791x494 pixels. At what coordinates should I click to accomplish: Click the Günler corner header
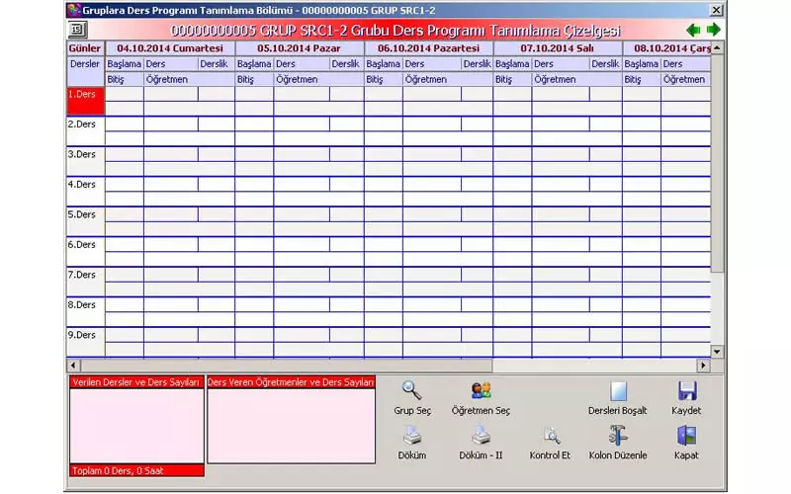tap(85, 48)
